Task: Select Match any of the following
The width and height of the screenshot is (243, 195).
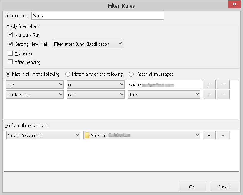Action: tap(68, 74)
